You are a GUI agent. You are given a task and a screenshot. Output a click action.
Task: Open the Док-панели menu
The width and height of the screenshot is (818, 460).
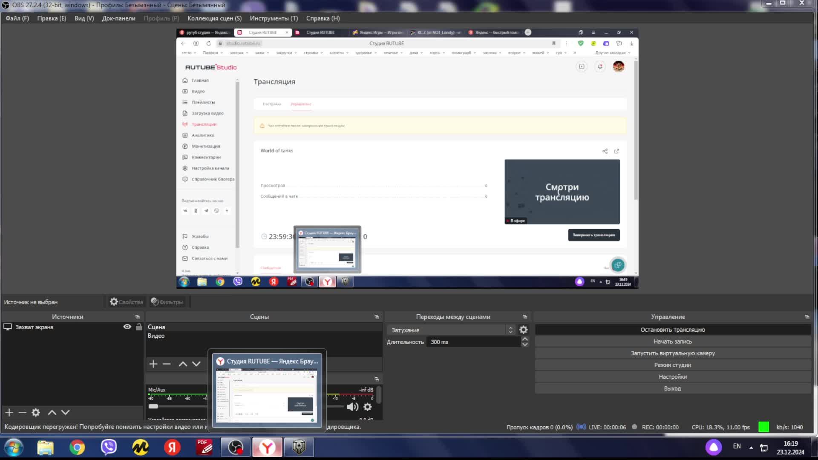(x=118, y=18)
